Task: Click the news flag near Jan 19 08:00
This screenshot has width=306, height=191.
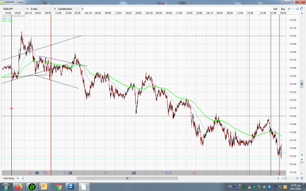Action: pyautogui.click(x=106, y=173)
